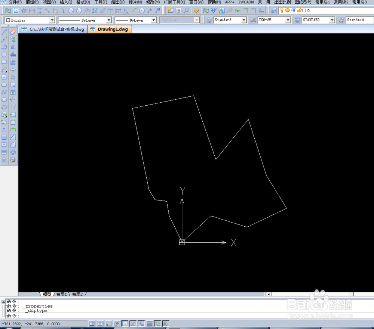Open the 编辑(E) menu
The image size is (374, 329).
coord(32,2)
